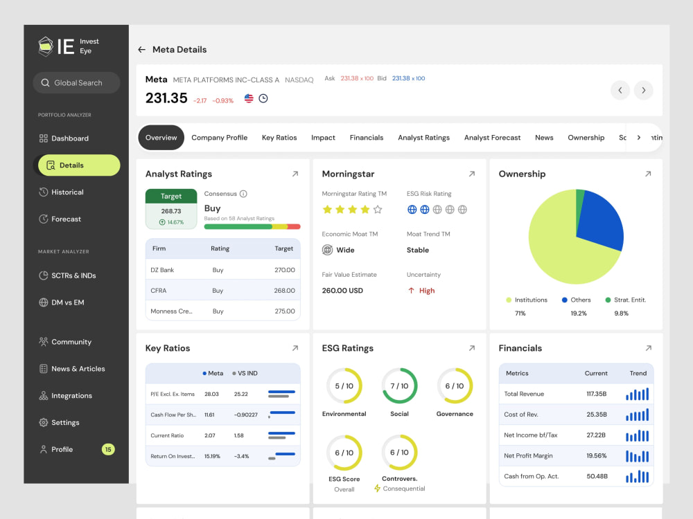Click the Target price box

(171, 209)
